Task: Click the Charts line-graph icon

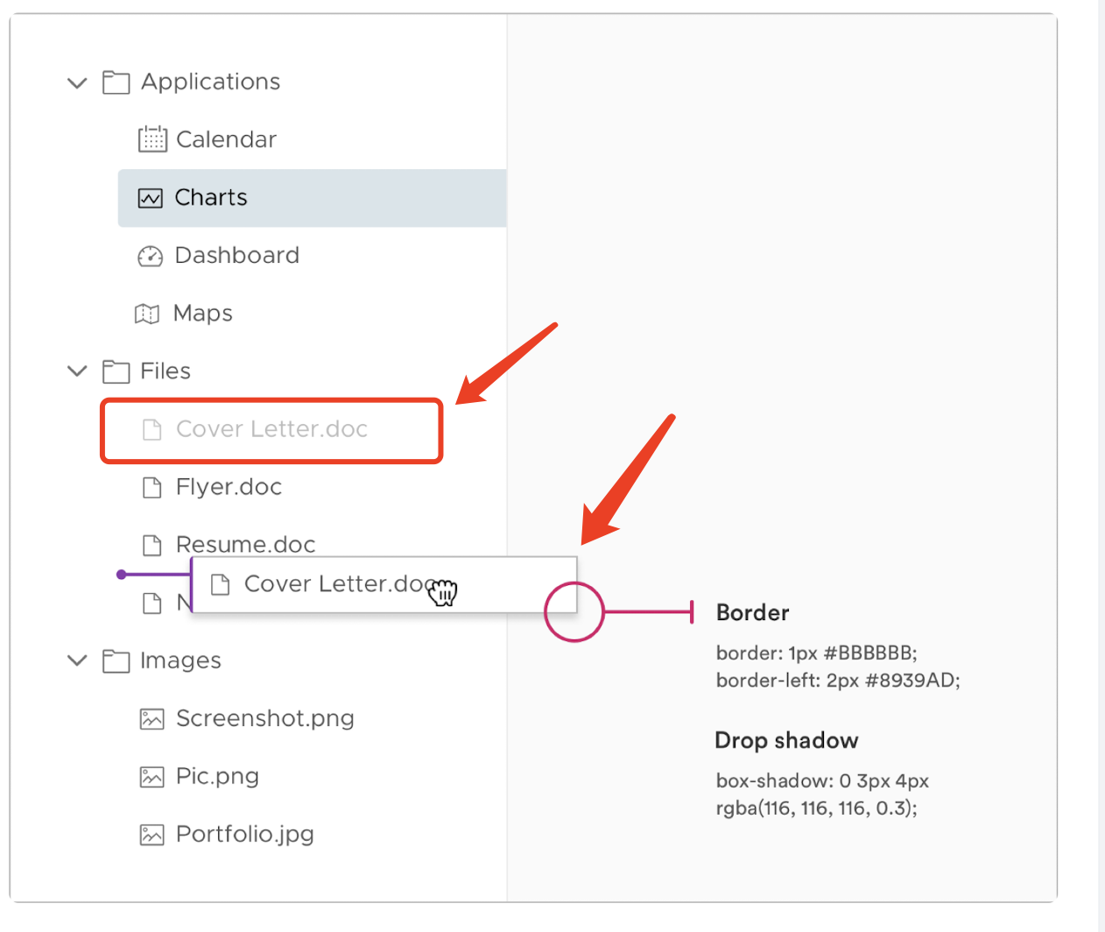Action: [x=151, y=198]
